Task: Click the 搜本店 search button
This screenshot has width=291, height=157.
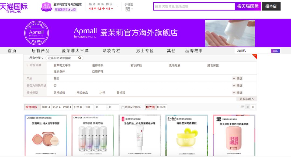Action: pyautogui.click(x=271, y=6)
